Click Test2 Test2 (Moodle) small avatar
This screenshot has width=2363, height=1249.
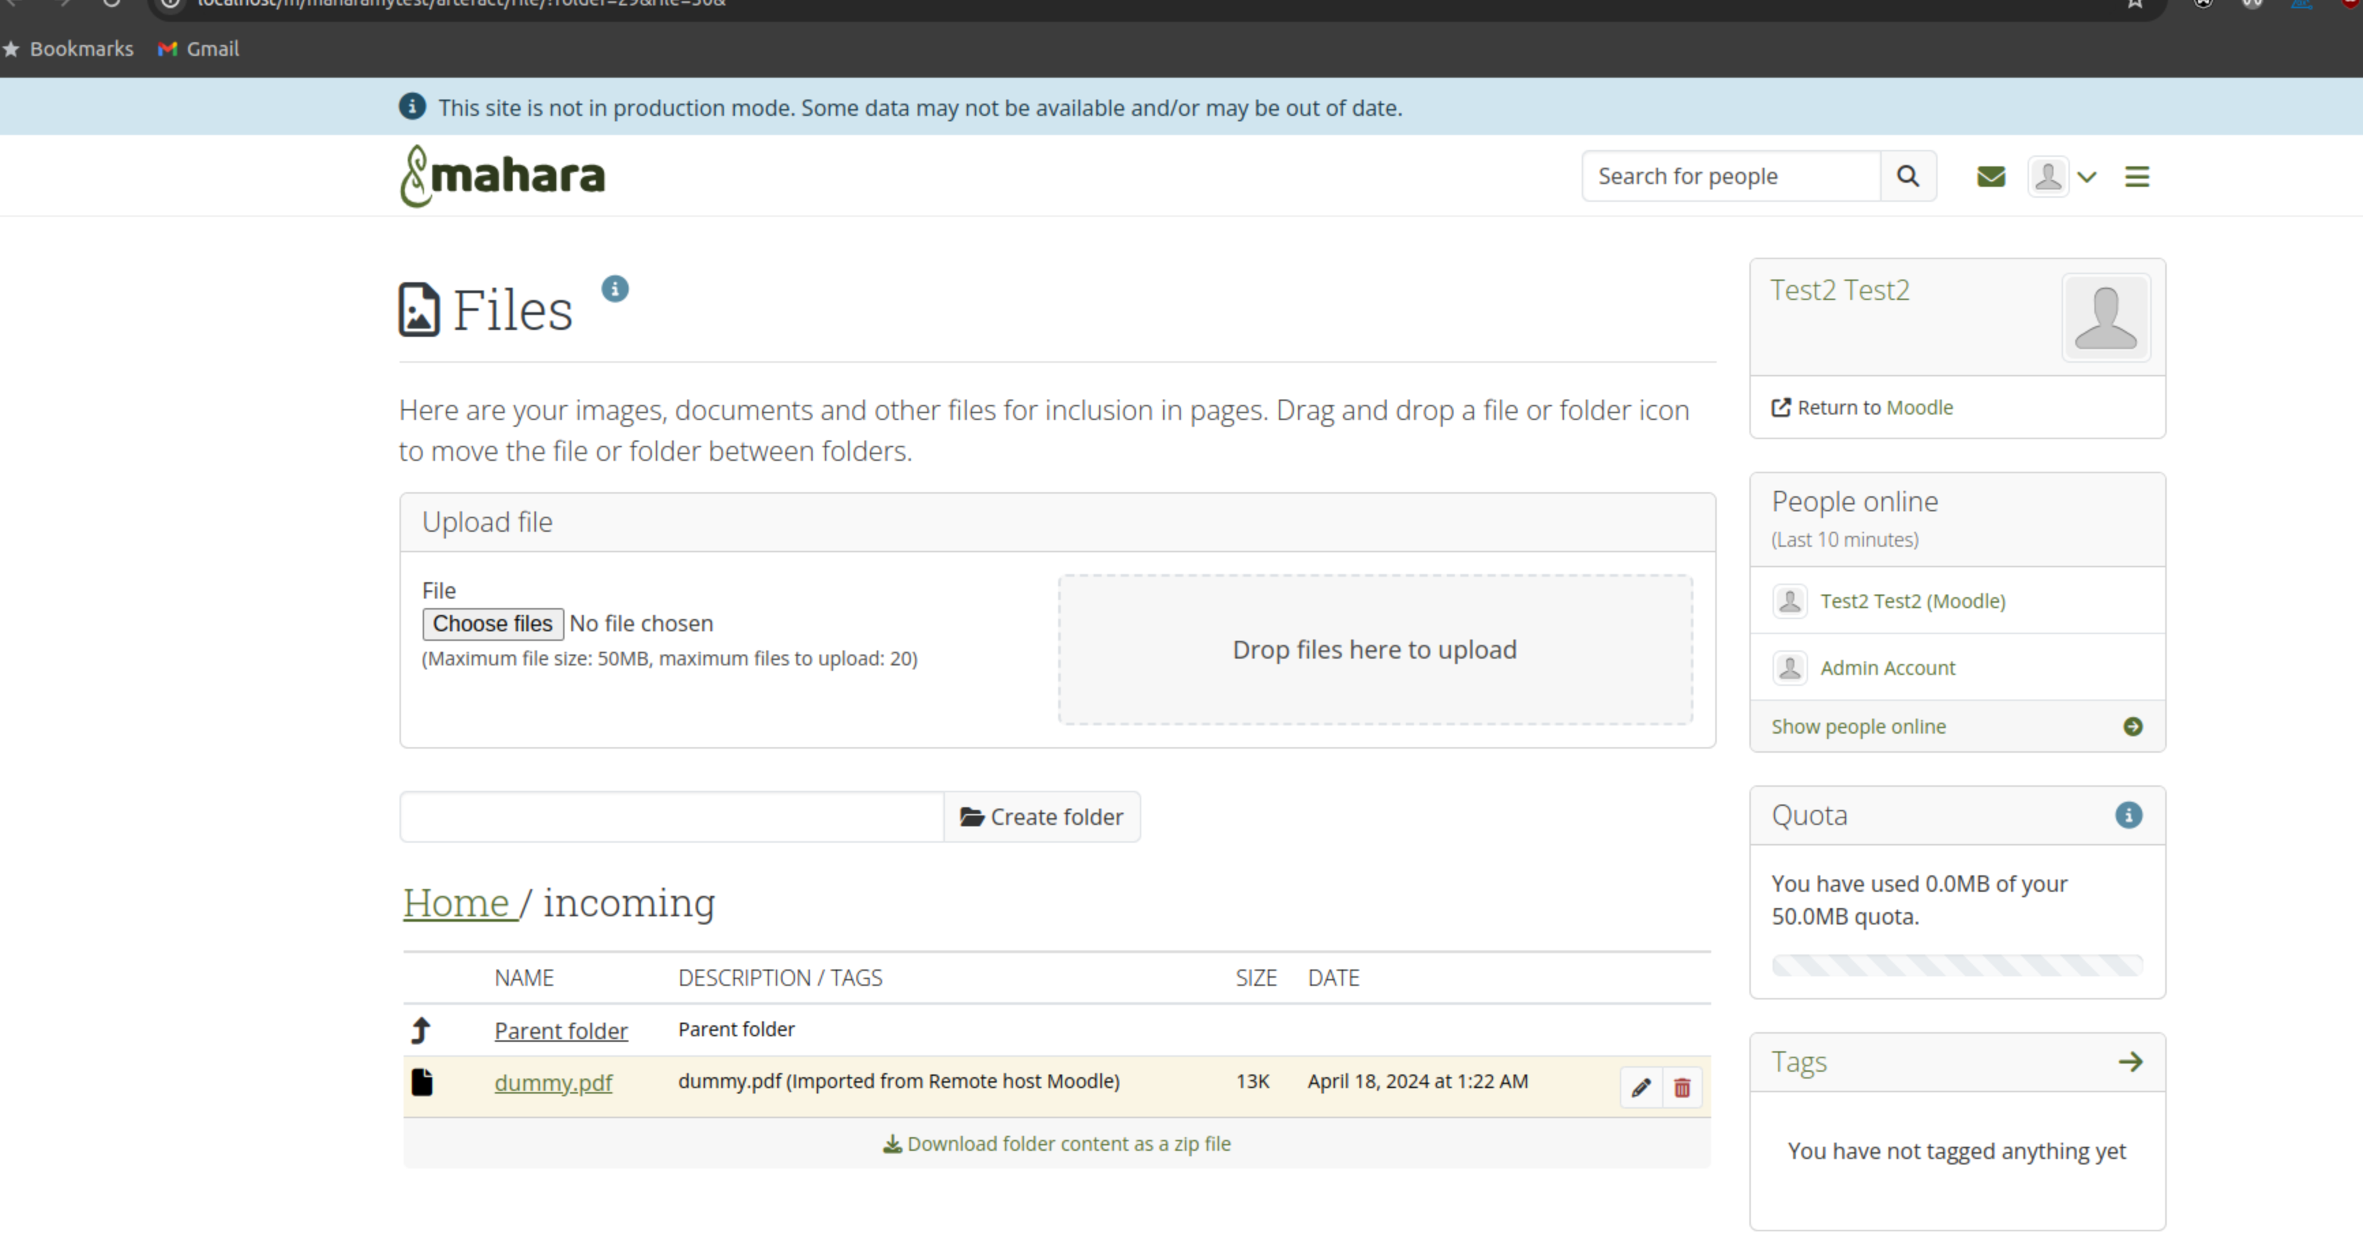tap(1789, 601)
